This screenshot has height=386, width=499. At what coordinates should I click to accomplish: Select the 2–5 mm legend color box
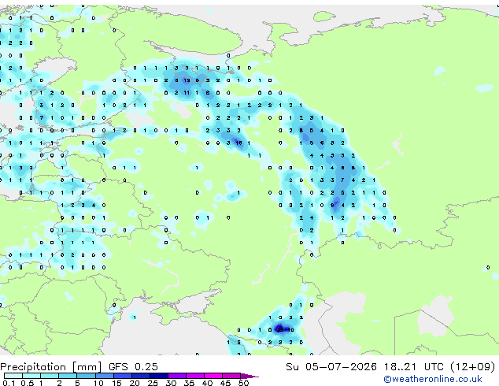pyautogui.click(x=68, y=376)
